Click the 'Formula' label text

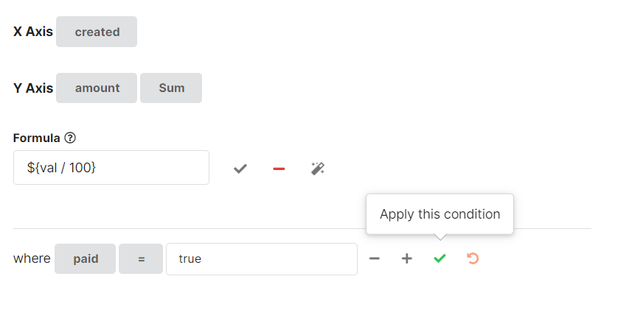tap(37, 138)
